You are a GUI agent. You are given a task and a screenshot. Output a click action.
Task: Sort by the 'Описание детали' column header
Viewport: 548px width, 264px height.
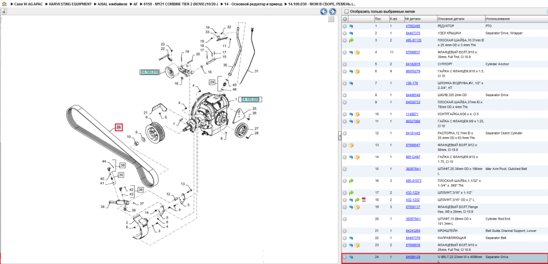(461, 19)
